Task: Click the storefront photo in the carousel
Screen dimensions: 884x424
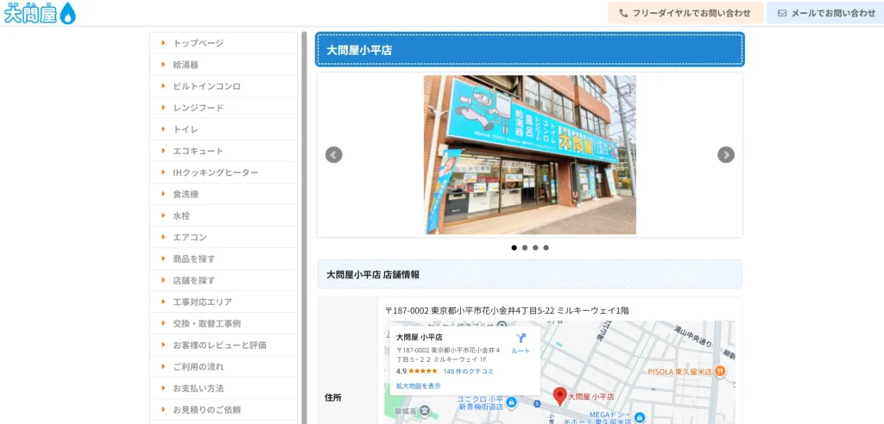Action: click(529, 155)
